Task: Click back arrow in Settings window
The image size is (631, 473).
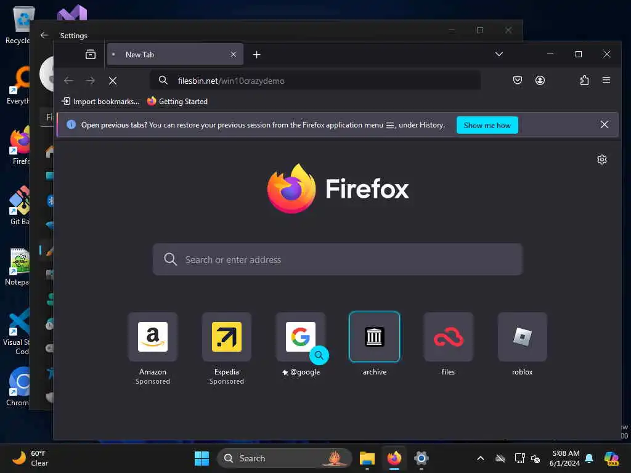Action: (44, 35)
